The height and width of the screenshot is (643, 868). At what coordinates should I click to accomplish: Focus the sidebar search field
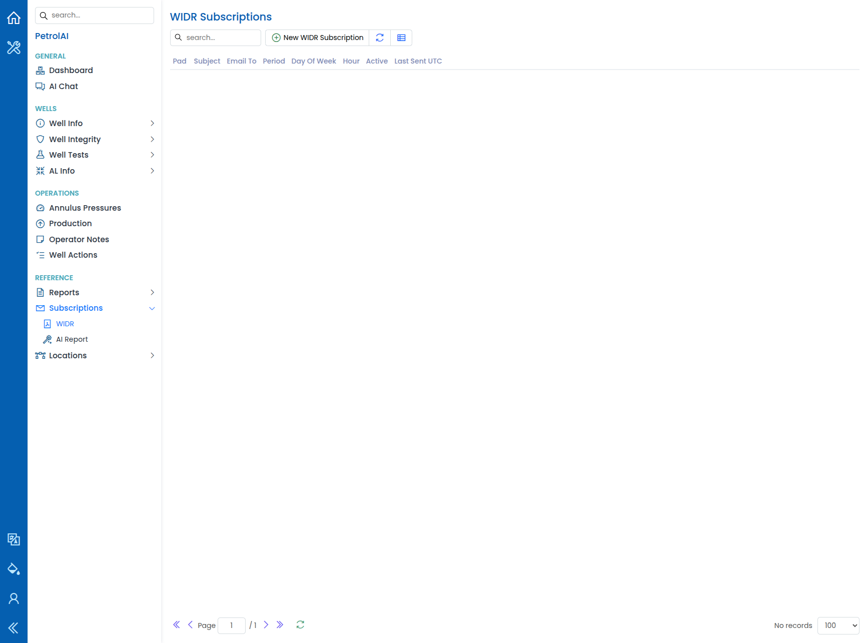click(x=95, y=16)
